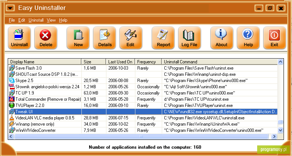Click the Total Commander row icon
The width and height of the screenshot is (292, 156).
tap(12, 99)
